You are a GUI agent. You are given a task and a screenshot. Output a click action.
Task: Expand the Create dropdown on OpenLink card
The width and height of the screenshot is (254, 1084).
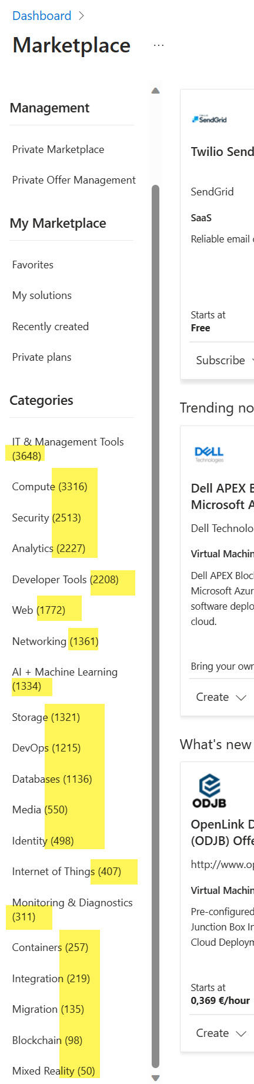point(222,1033)
